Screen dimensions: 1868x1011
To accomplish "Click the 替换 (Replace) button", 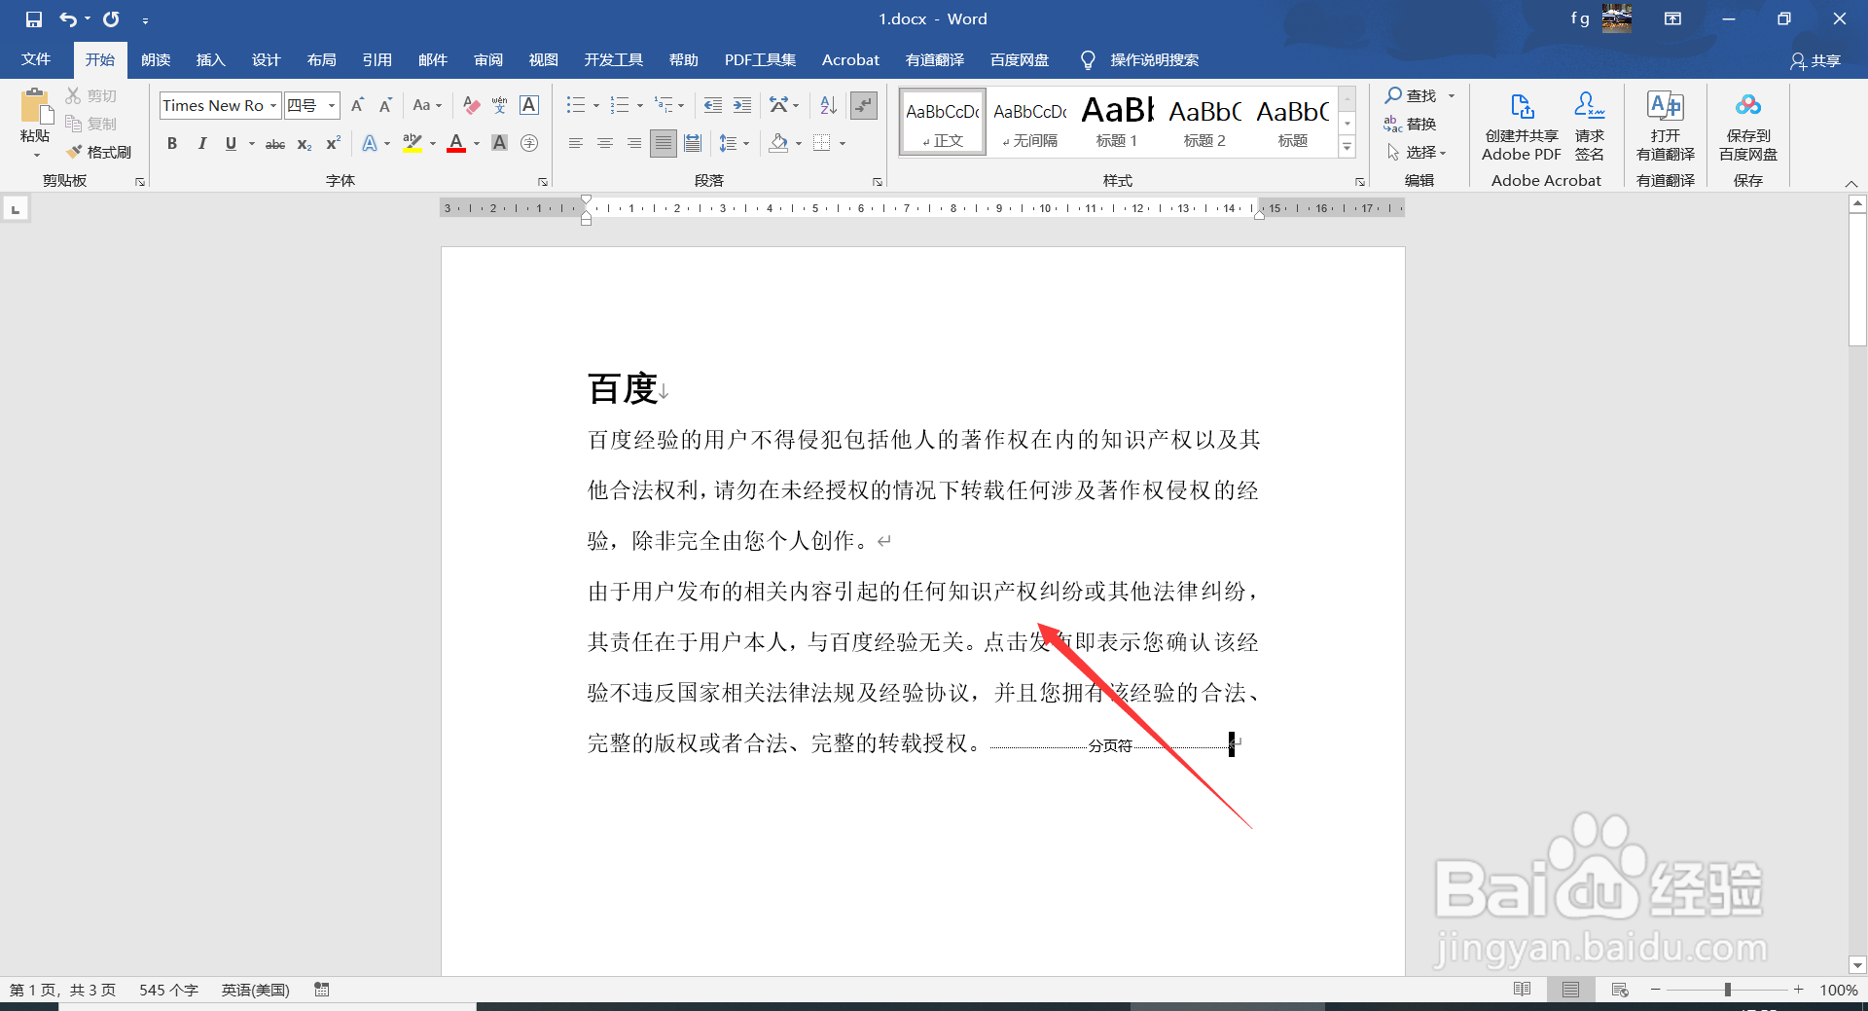I will (1411, 124).
